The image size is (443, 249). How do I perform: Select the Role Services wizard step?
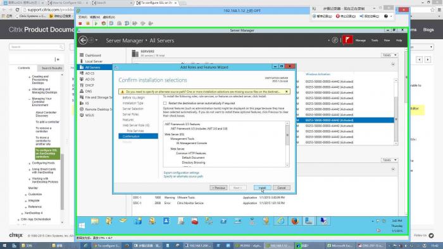(135, 131)
